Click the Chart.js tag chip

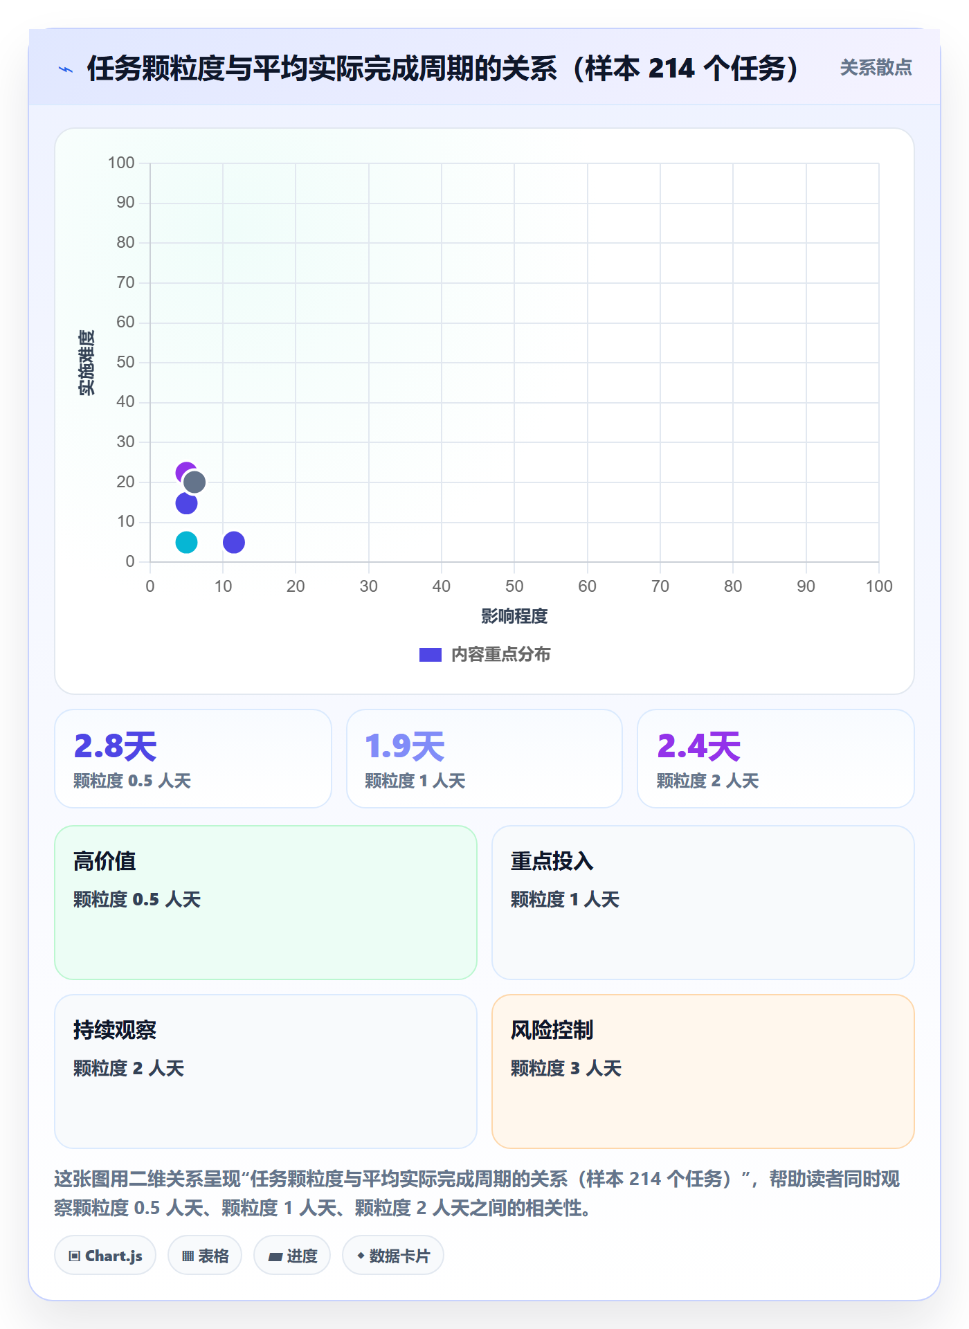click(105, 1256)
